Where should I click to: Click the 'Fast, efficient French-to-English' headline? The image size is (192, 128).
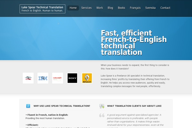134,43
